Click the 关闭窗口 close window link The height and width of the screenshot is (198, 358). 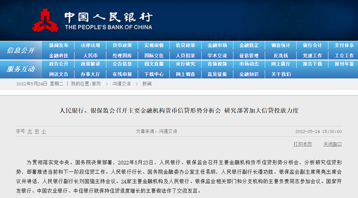tap(332, 144)
